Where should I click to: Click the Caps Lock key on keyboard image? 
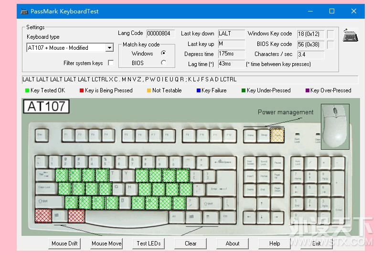click(46, 188)
